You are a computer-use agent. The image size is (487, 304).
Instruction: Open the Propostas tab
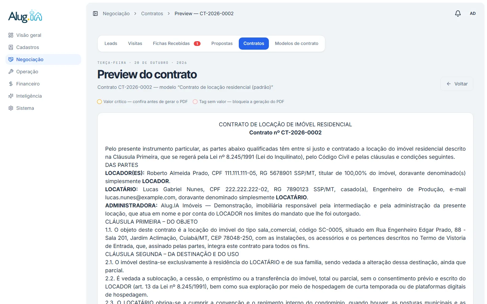[222, 44]
